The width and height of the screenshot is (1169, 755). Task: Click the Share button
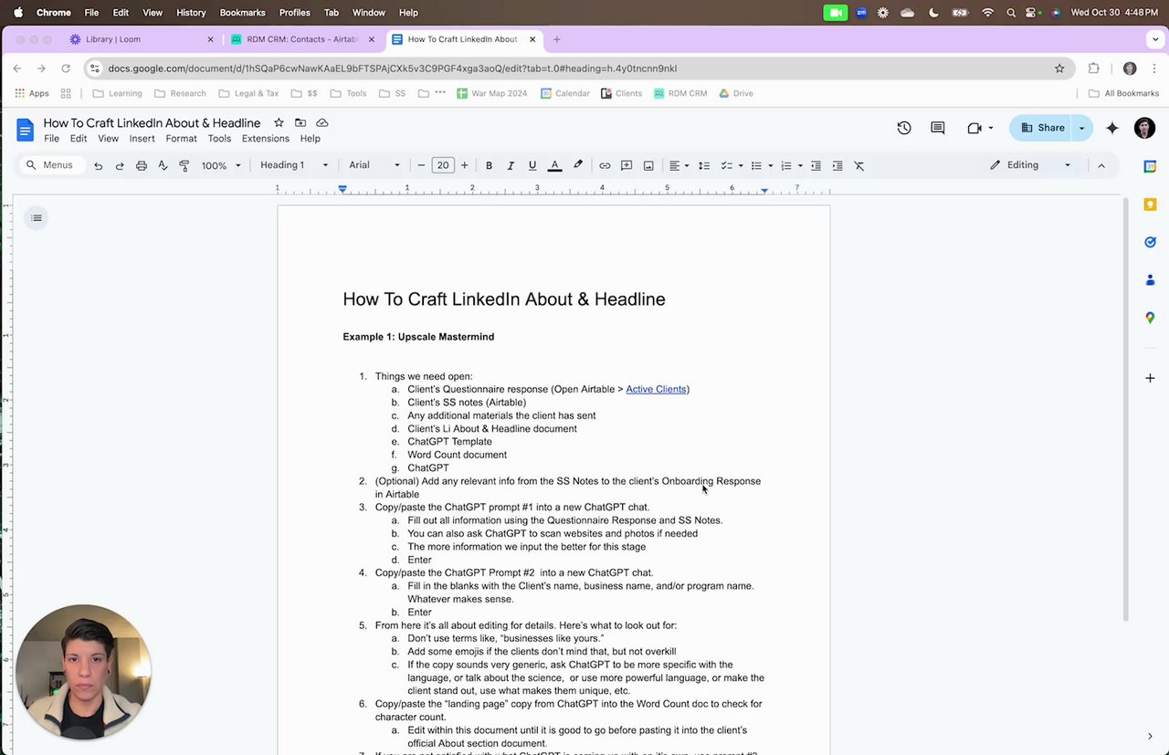point(1042,128)
